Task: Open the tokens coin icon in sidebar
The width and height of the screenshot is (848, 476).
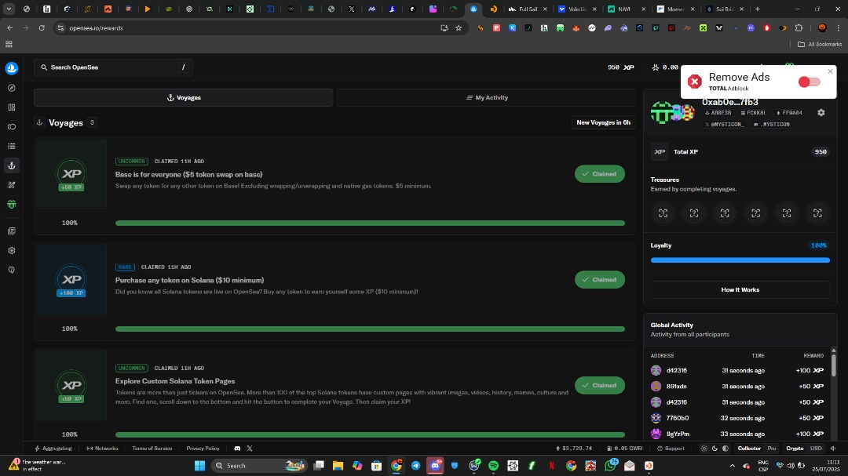Action: tap(11, 127)
